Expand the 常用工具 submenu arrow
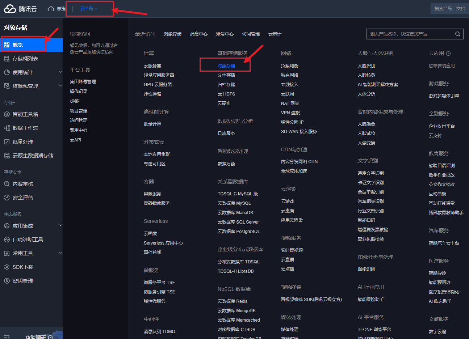This screenshot has width=469, height=339. [x=60, y=253]
